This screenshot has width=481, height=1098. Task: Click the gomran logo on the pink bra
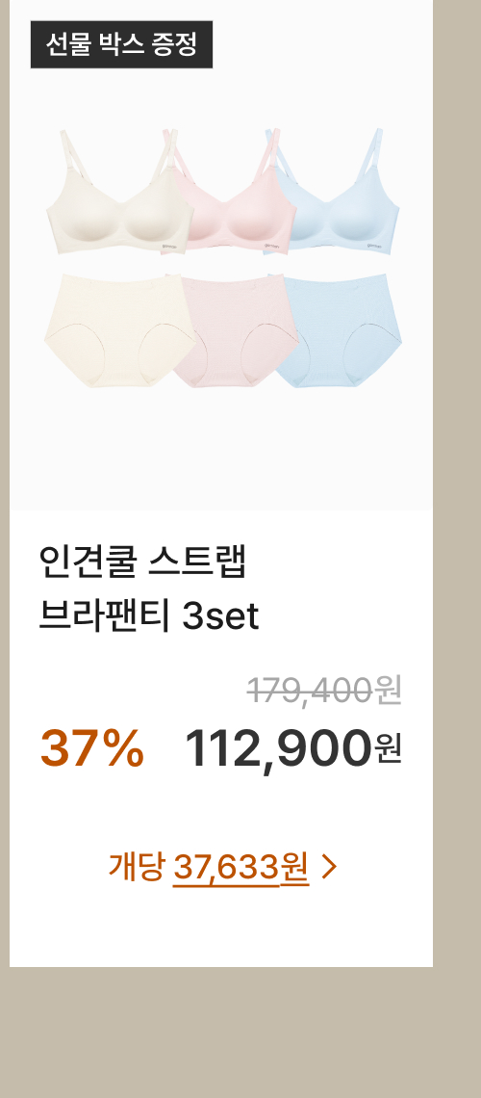(272, 245)
